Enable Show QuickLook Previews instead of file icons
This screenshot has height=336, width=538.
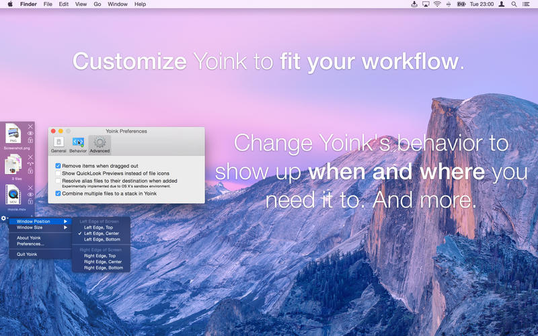click(x=59, y=173)
